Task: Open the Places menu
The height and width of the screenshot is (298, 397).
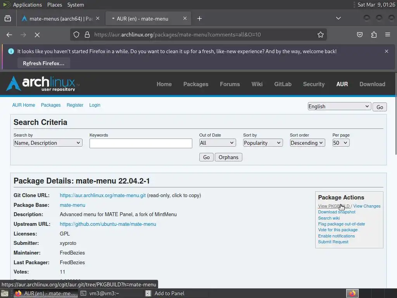Action: click(x=54, y=5)
